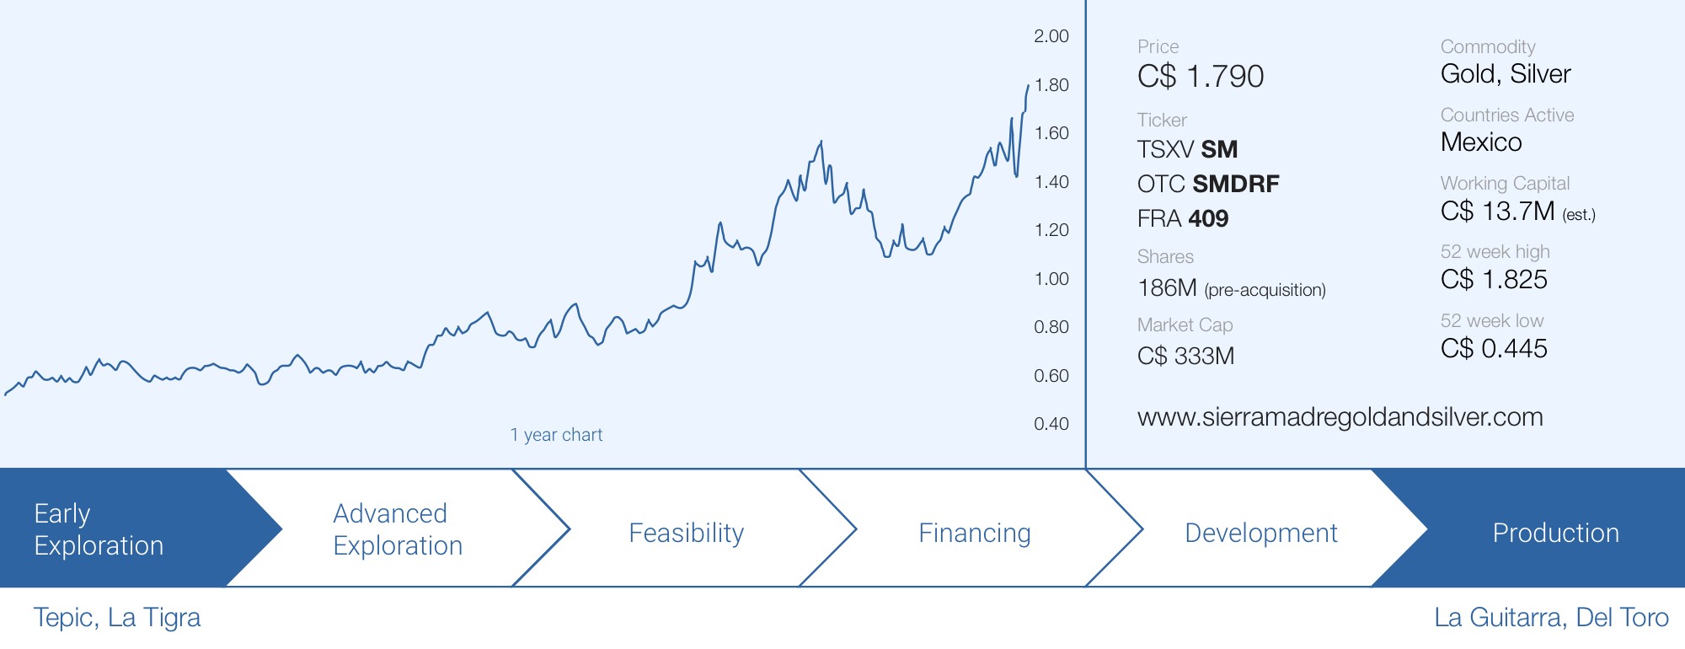Click the FRA 409 ticker
1685x649 pixels.
click(1183, 219)
